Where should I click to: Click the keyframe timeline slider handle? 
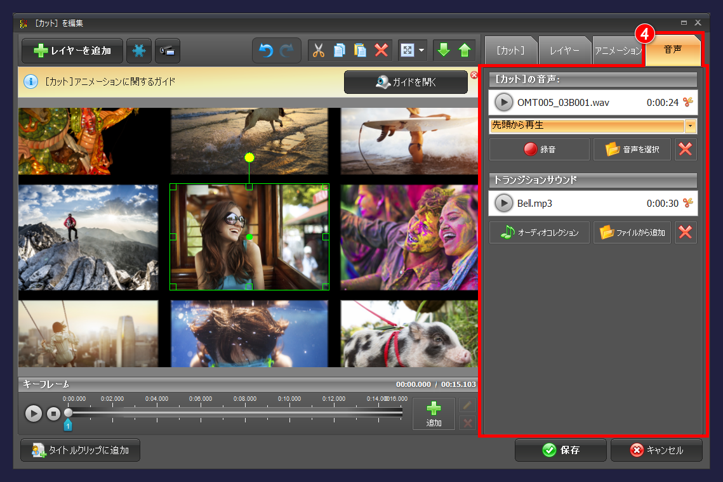point(68,413)
